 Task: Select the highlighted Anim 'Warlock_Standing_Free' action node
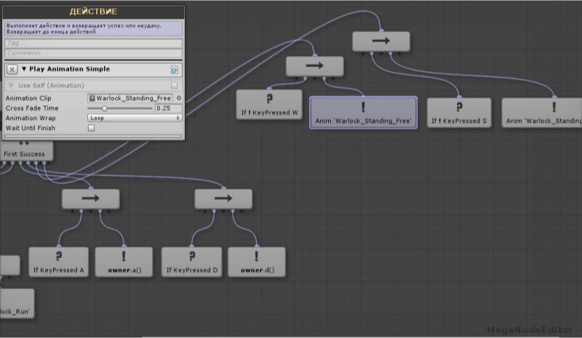pyautogui.click(x=364, y=112)
